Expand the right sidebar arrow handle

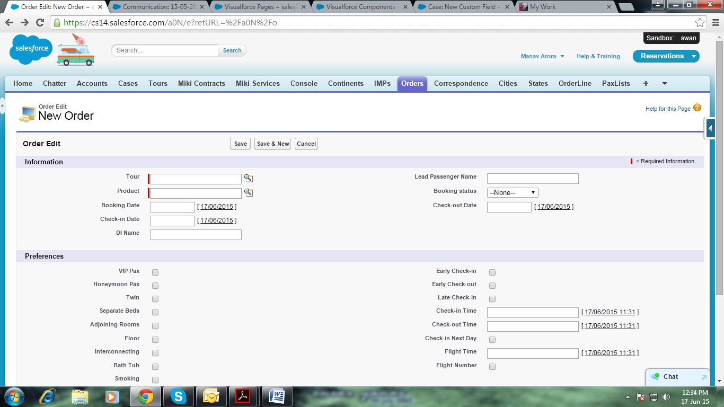(x=710, y=128)
